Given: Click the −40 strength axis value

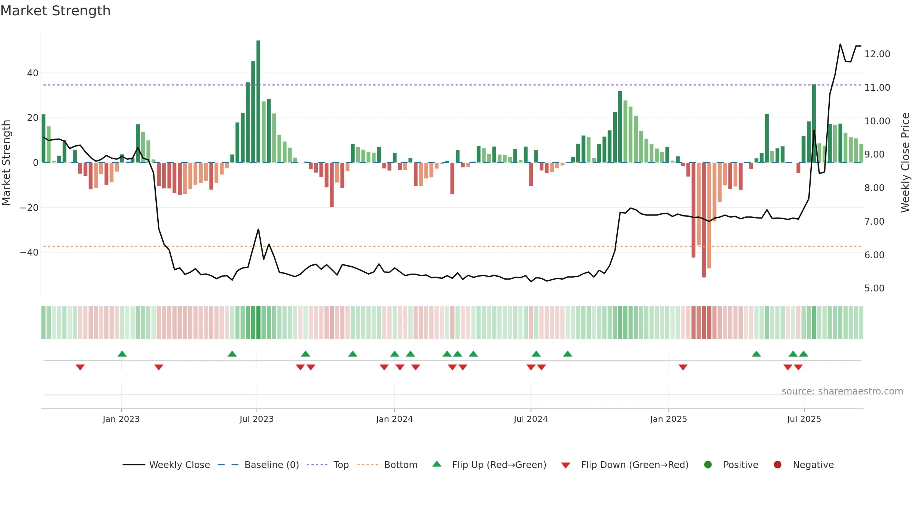Looking at the screenshot, I should 29,252.
